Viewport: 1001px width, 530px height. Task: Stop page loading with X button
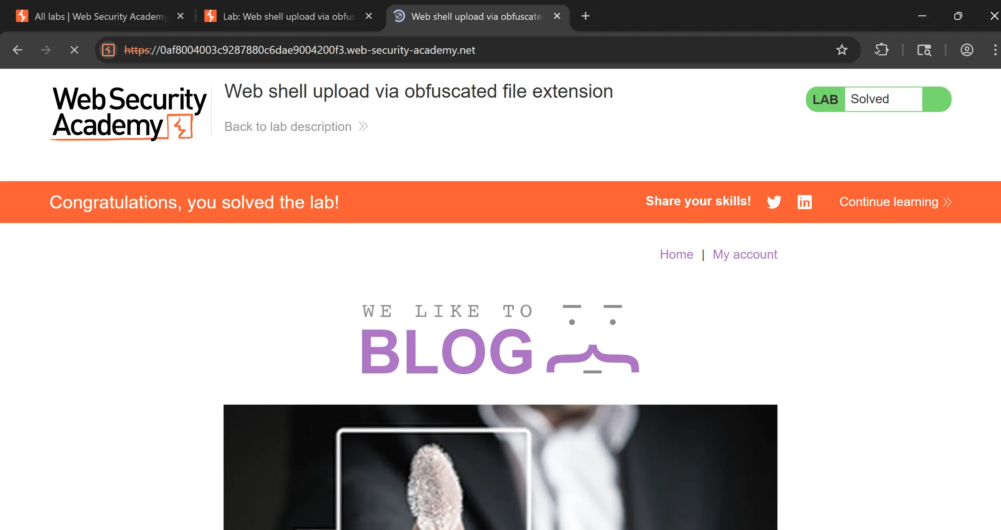click(x=74, y=50)
